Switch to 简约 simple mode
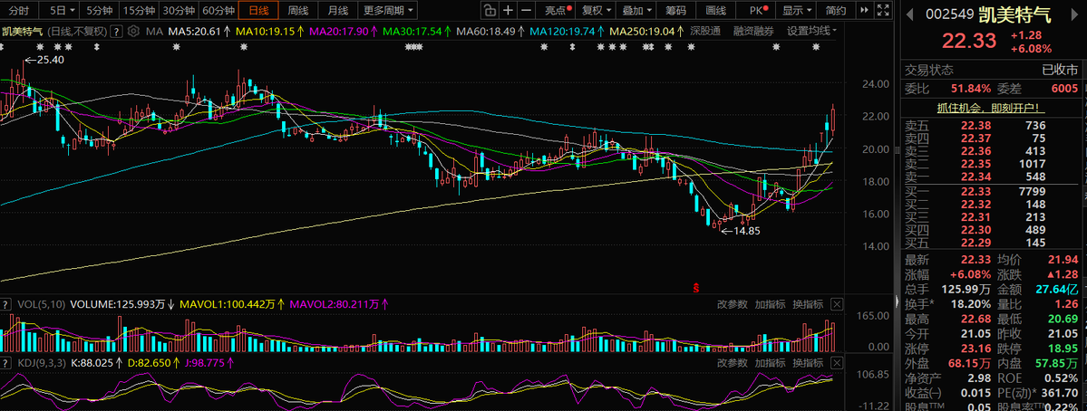 835,10
